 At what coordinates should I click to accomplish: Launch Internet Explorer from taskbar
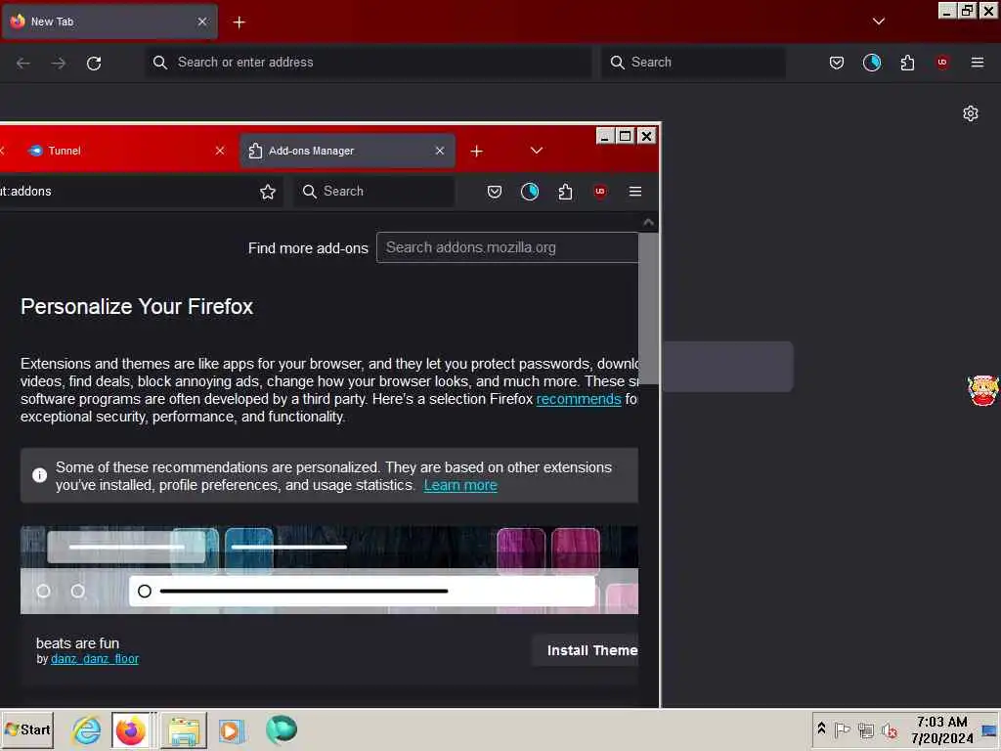[x=86, y=729]
